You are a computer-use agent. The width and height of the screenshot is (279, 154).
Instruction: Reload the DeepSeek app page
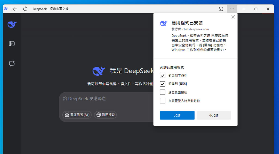click(25, 9)
